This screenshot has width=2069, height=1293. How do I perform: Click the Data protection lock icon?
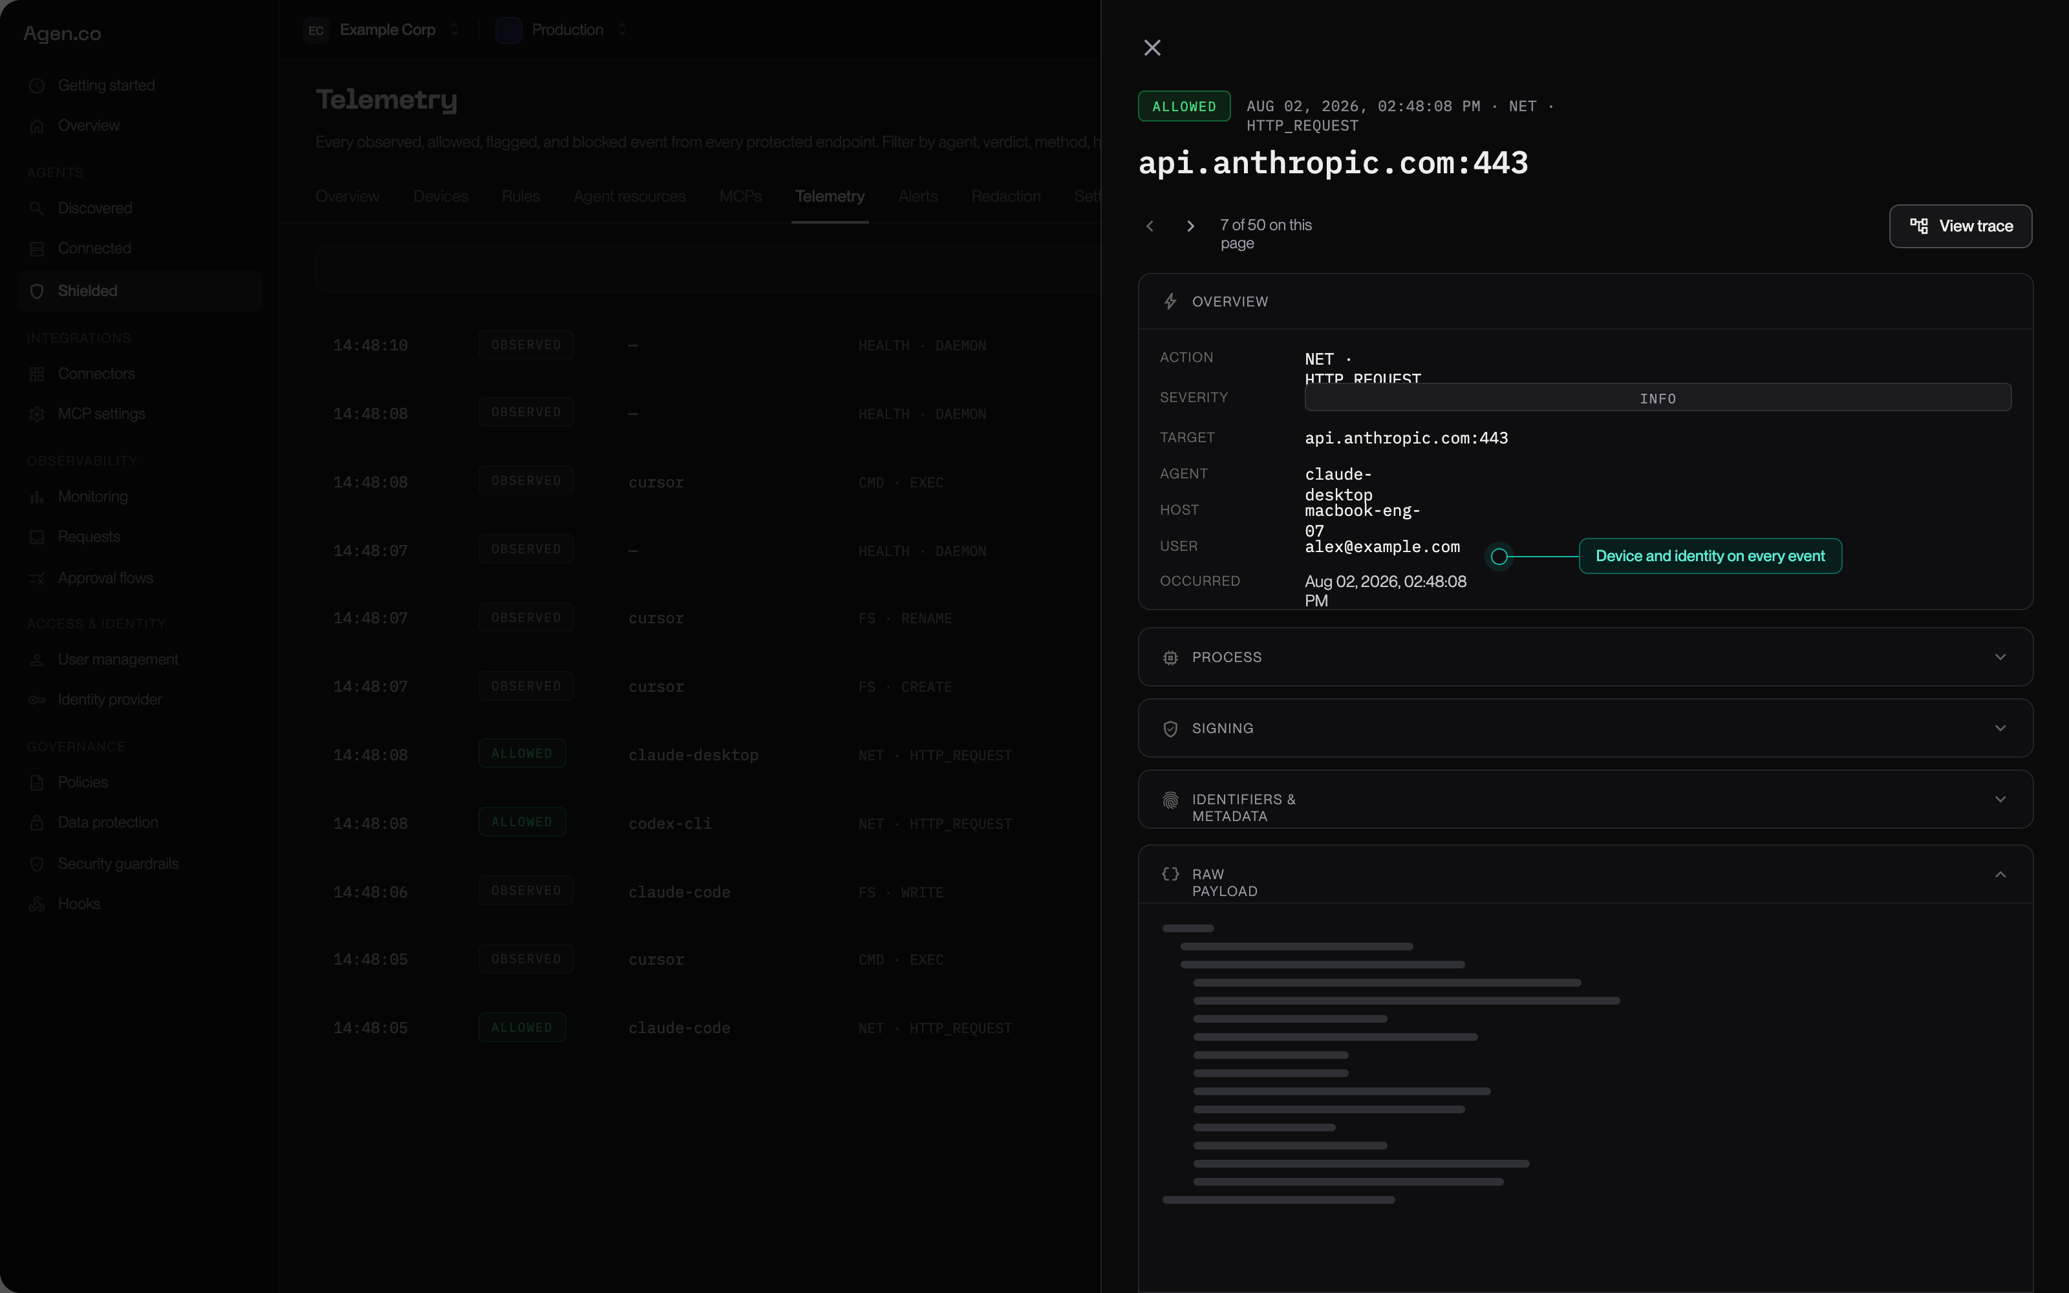[37, 822]
